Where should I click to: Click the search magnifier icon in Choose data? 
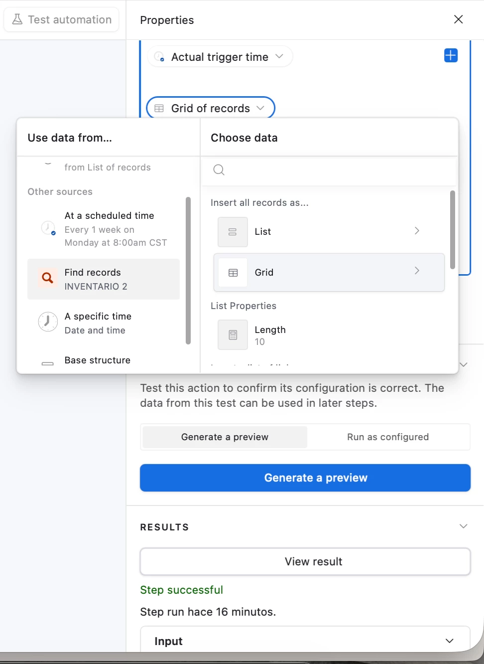coord(219,170)
